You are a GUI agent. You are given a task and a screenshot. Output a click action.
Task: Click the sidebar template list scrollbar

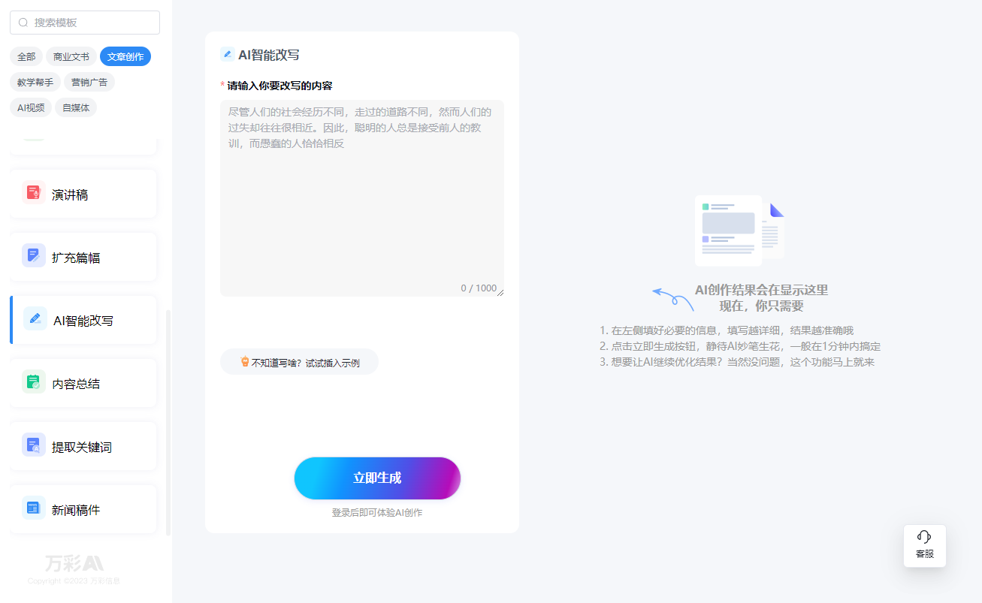168,422
